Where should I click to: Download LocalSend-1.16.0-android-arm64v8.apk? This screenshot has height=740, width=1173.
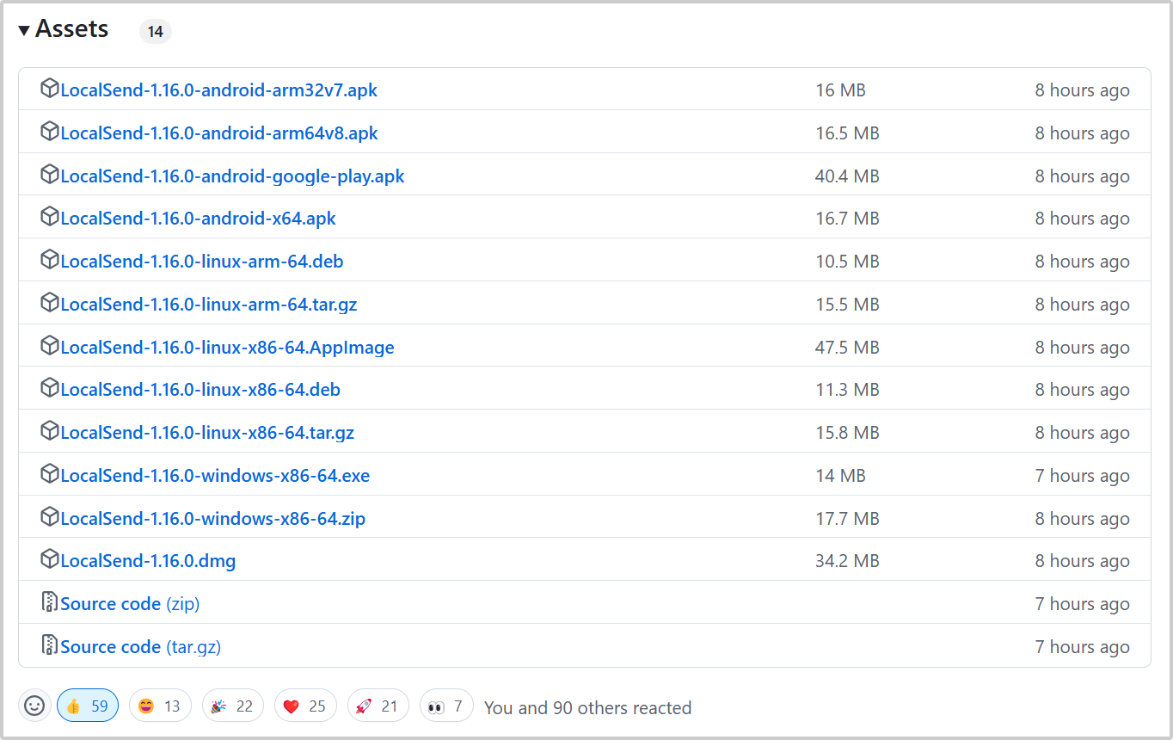click(219, 133)
